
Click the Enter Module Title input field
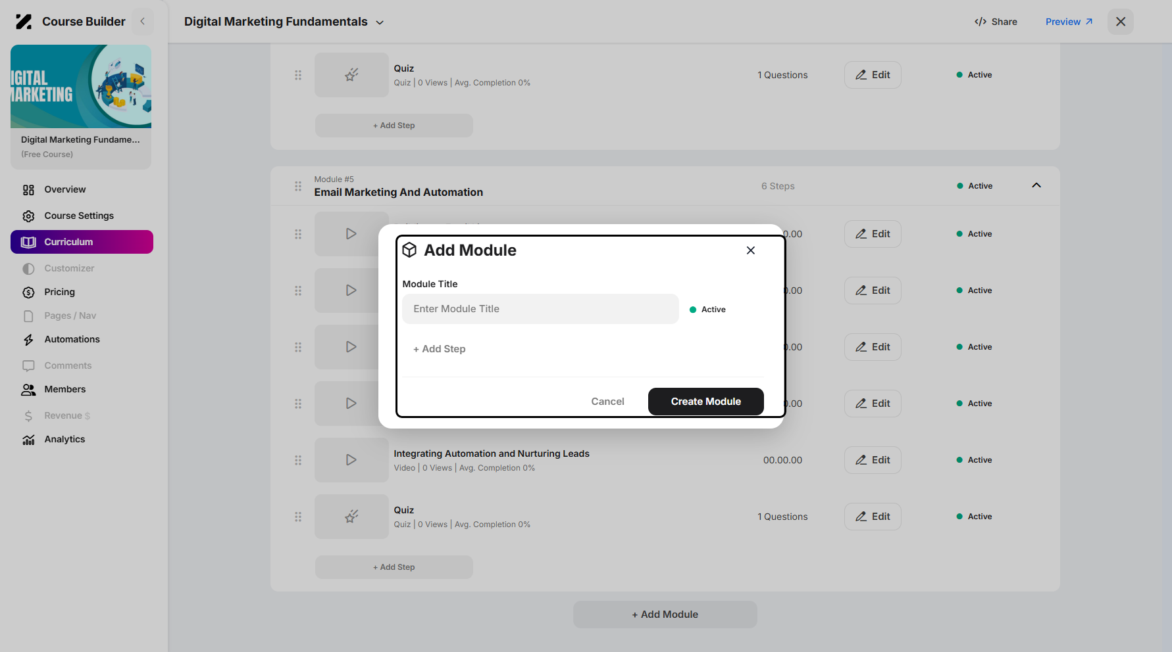540,309
